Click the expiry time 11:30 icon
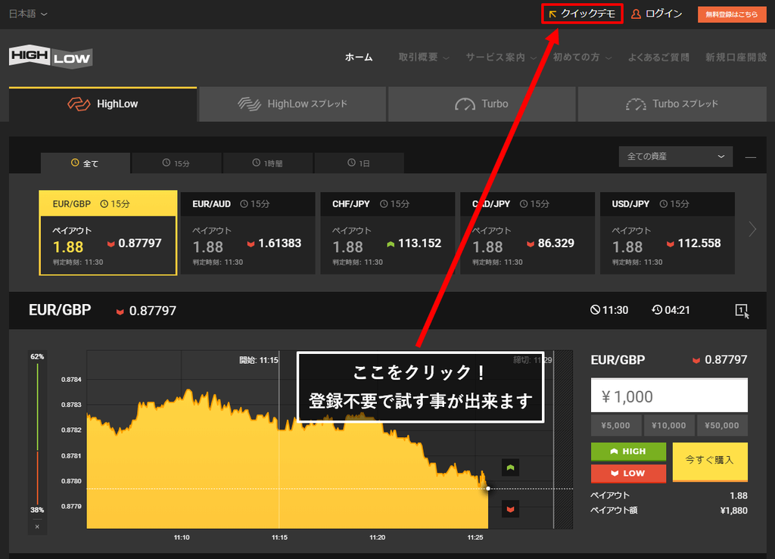 click(x=595, y=310)
